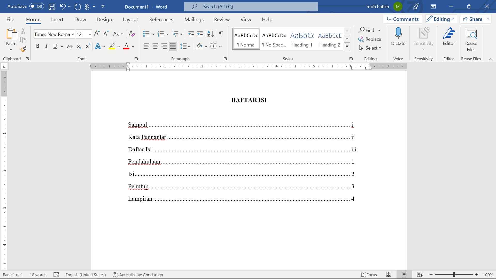Open the Home ribbon tab

click(33, 19)
